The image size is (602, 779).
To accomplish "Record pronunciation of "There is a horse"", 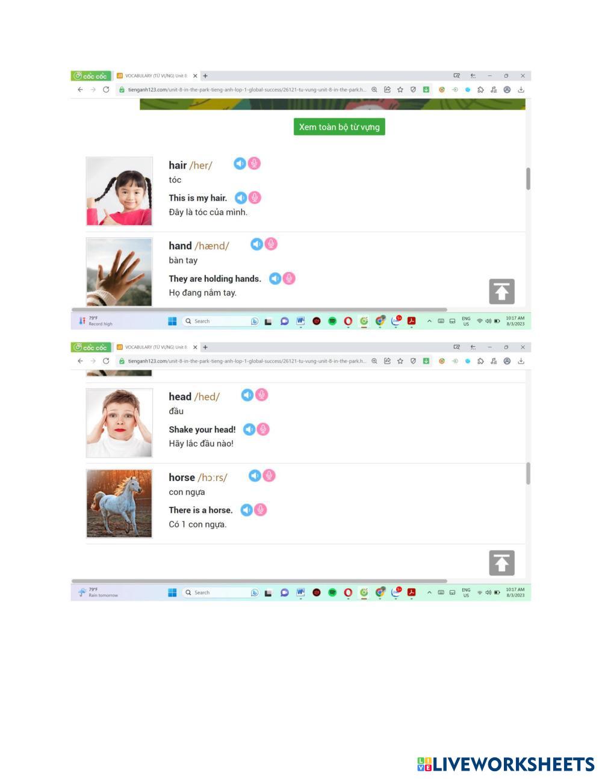I will (x=260, y=510).
